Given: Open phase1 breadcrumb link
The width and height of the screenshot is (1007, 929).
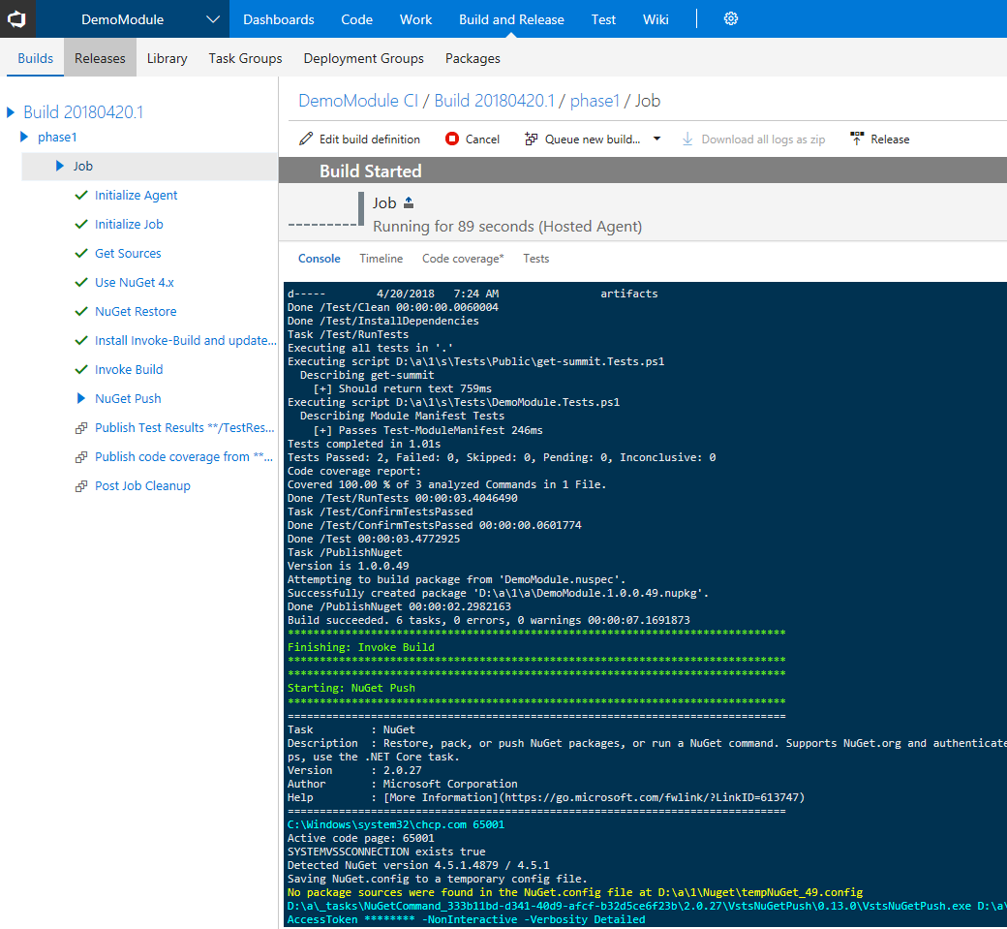Looking at the screenshot, I should [x=595, y=101].
